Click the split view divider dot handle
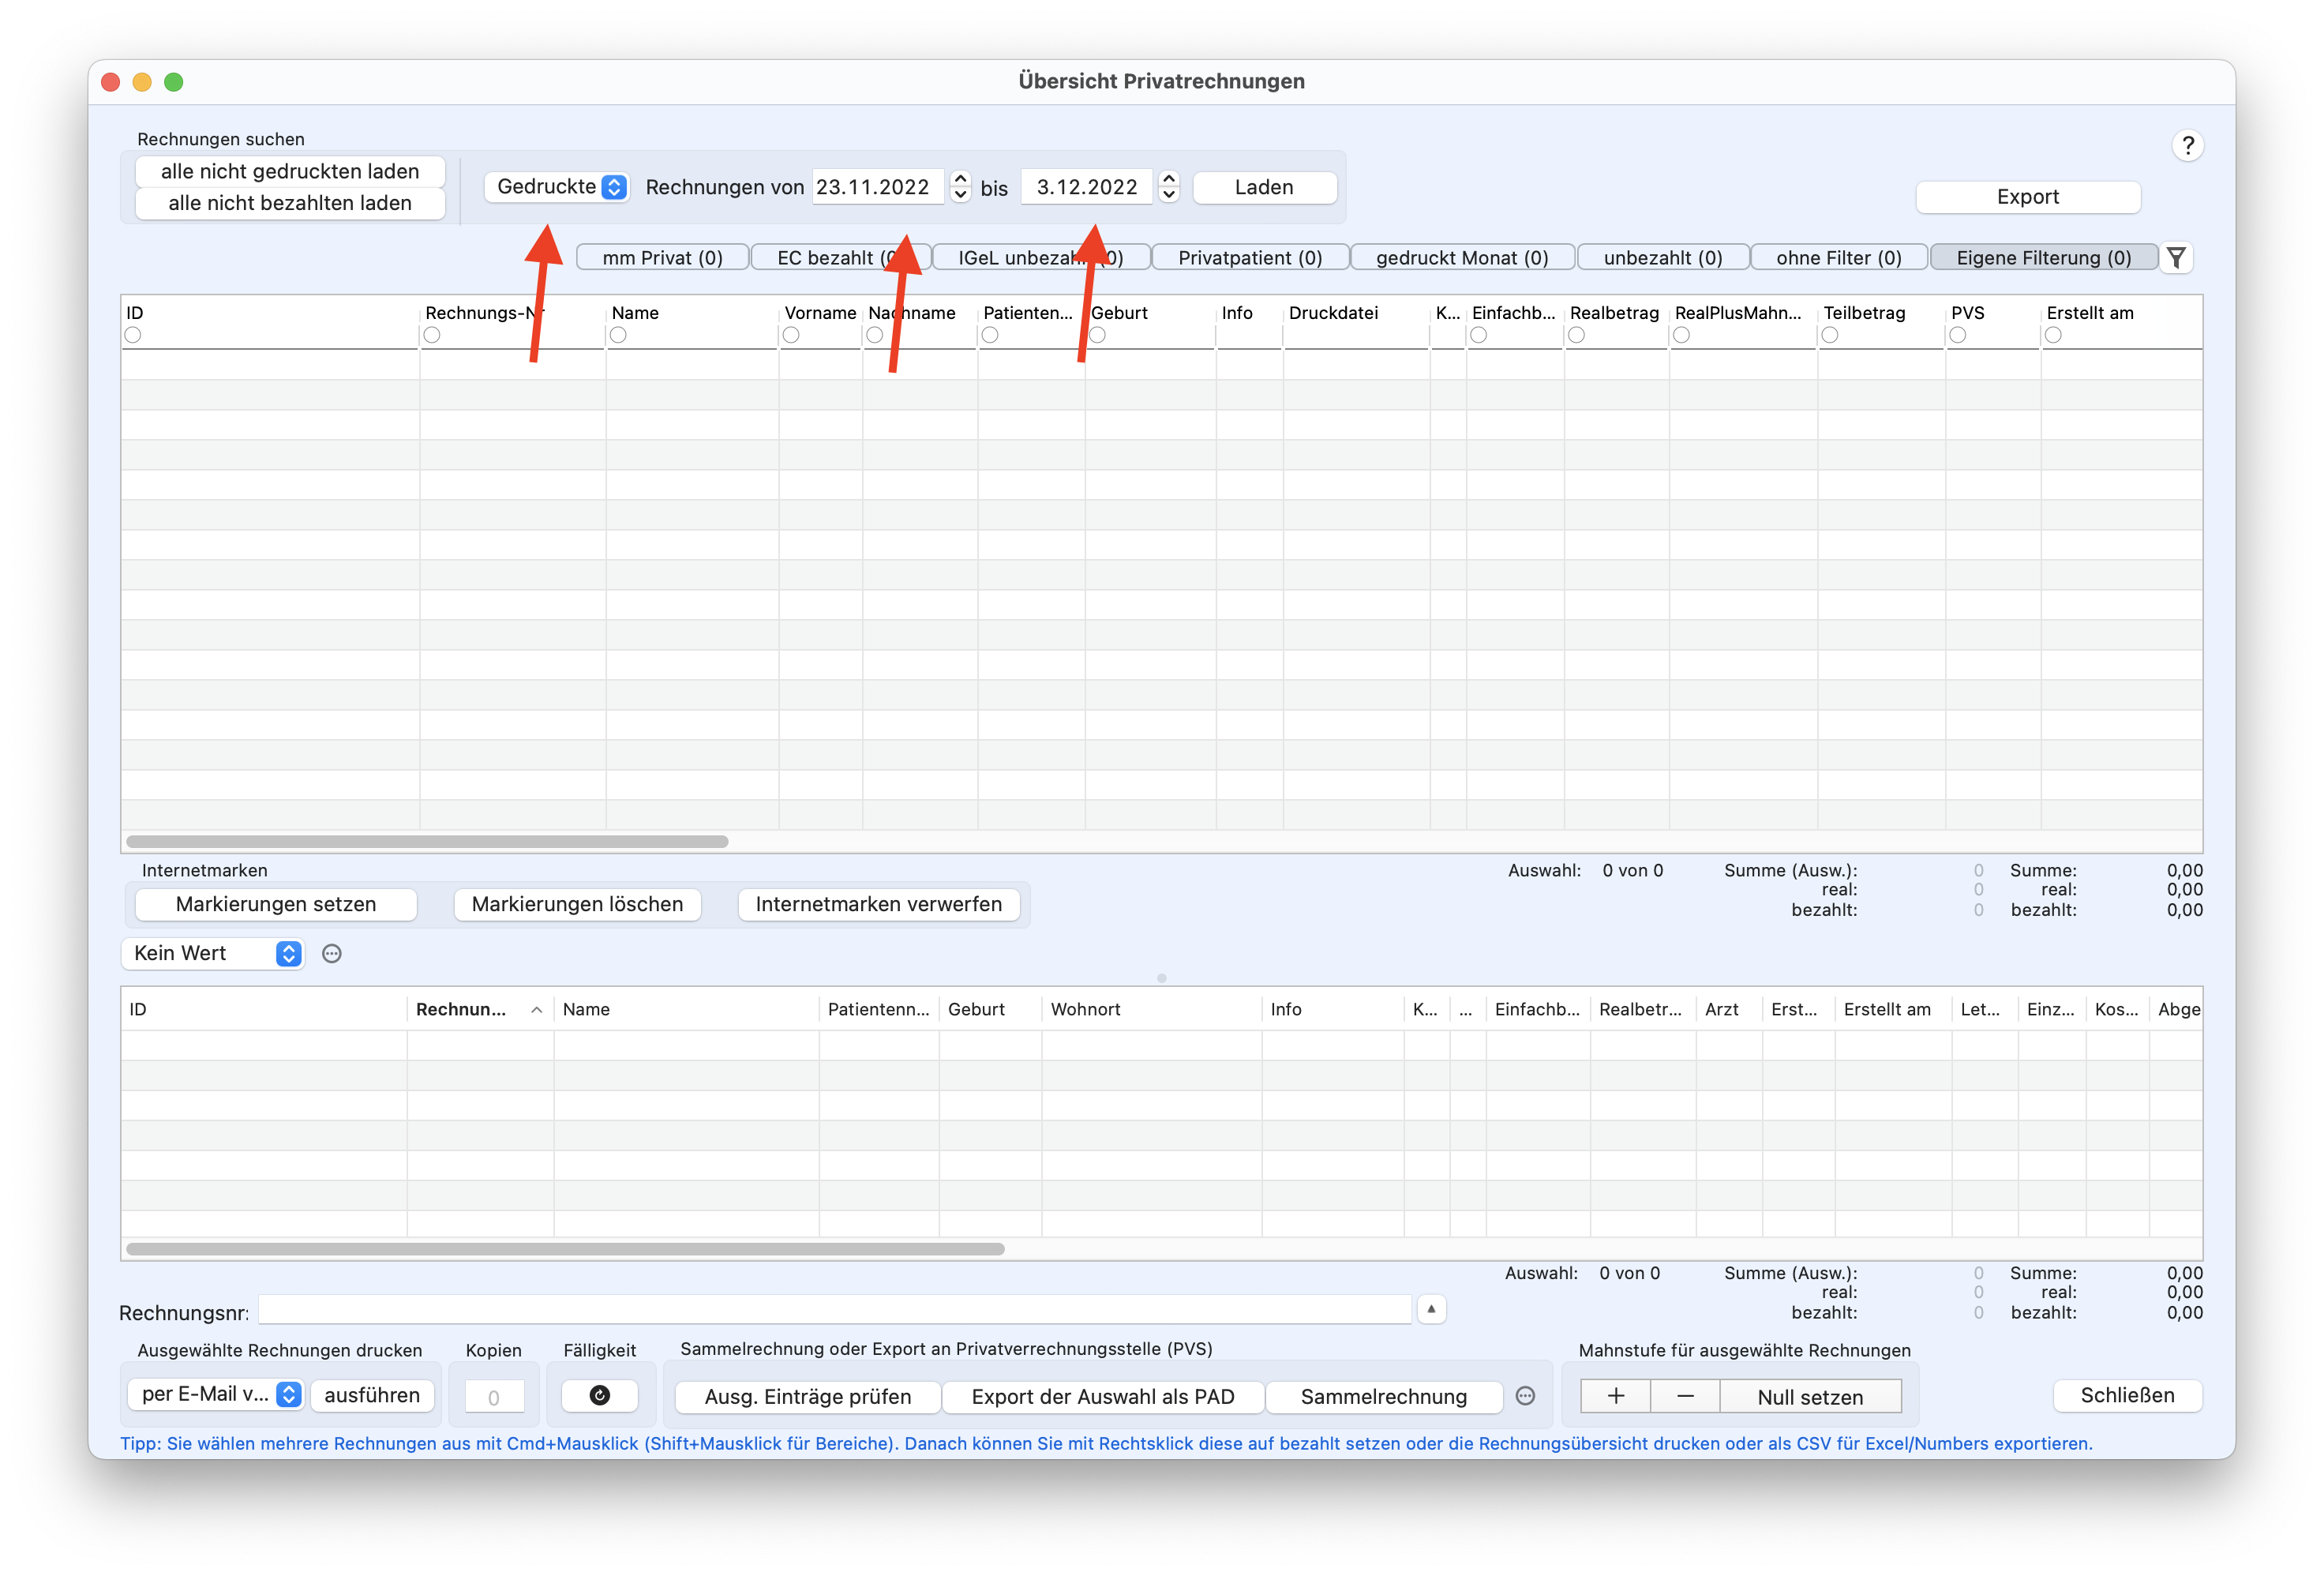 [1162, 978]
